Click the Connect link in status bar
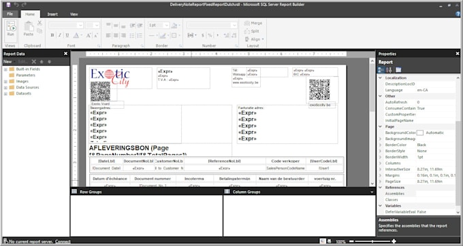 click(x=63, y=241)
